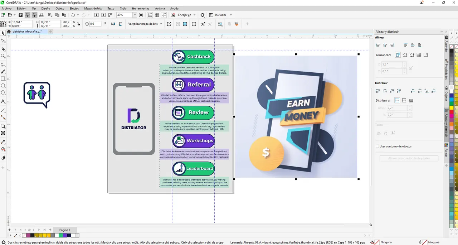Open the Mapas de bits menu

[x=93, y=8]
